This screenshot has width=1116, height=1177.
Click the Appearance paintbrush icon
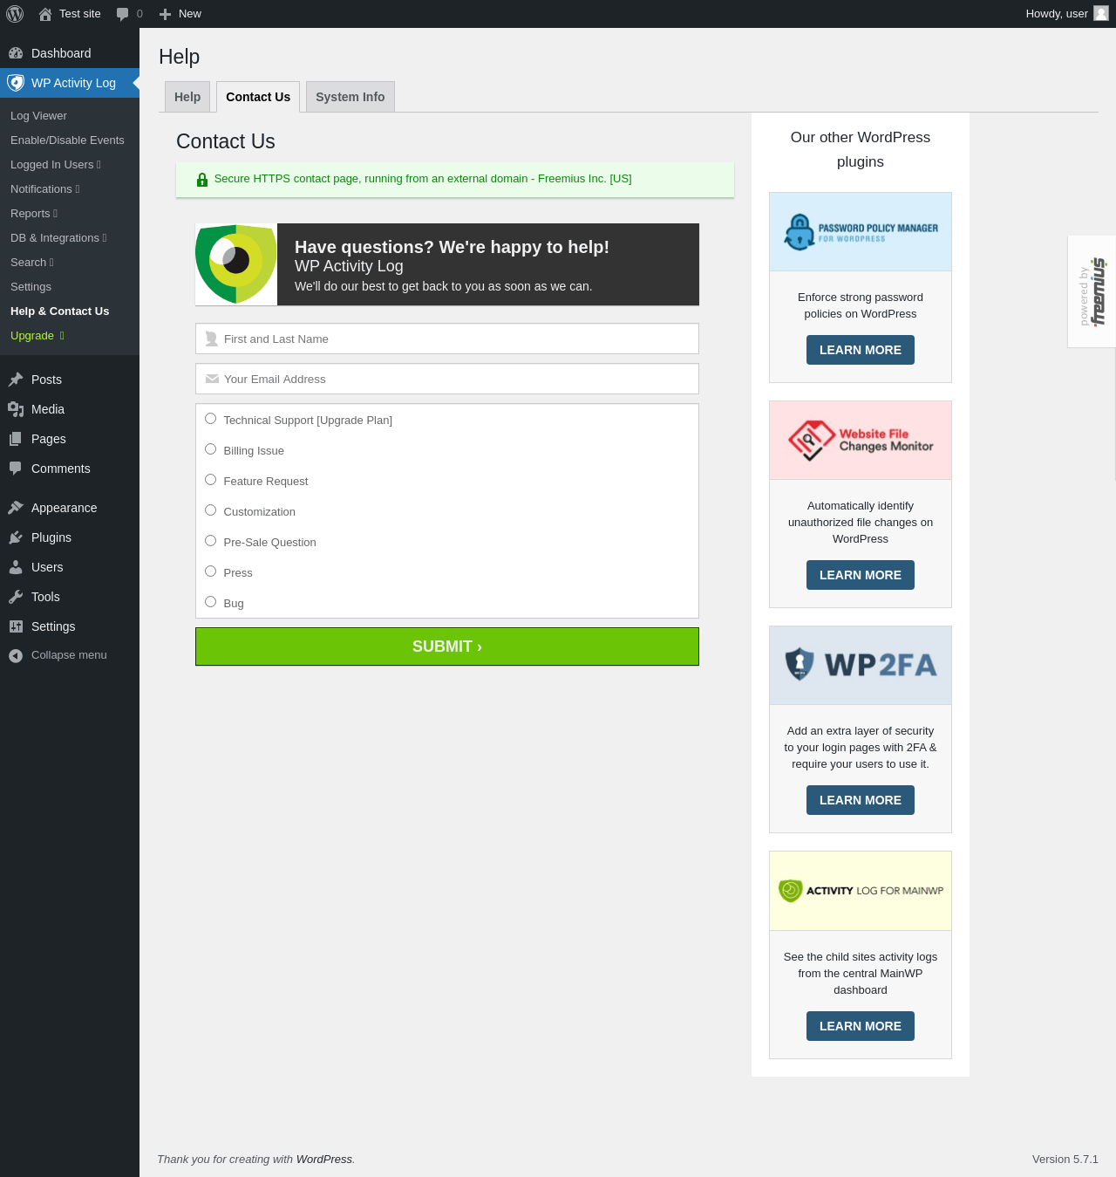click(16, 508)
